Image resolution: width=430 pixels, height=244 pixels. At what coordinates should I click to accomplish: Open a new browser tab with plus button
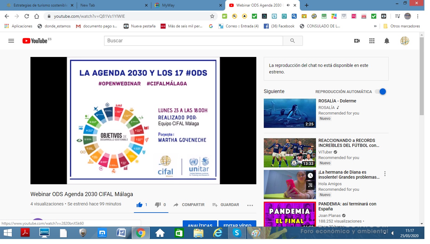tap(307, 5)
